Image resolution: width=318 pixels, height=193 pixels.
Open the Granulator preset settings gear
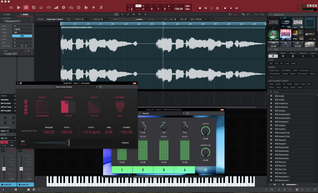(101, 87)
